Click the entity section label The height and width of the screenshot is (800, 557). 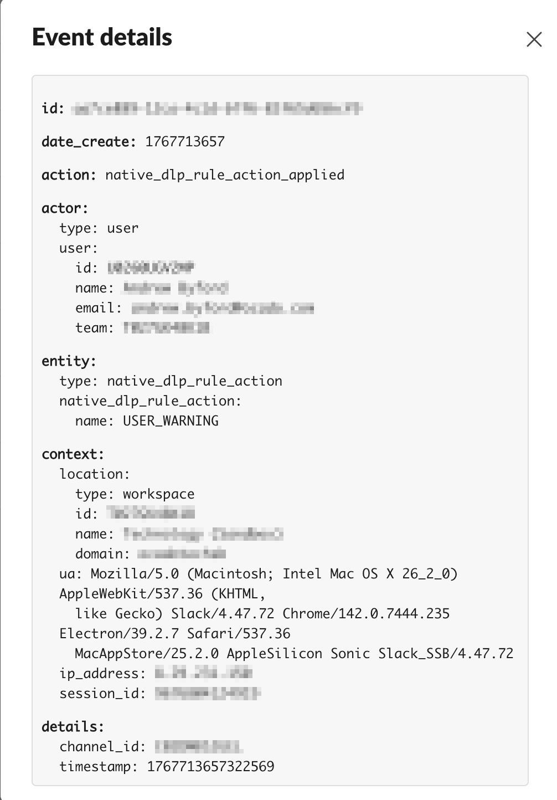(x=69, y=361)
